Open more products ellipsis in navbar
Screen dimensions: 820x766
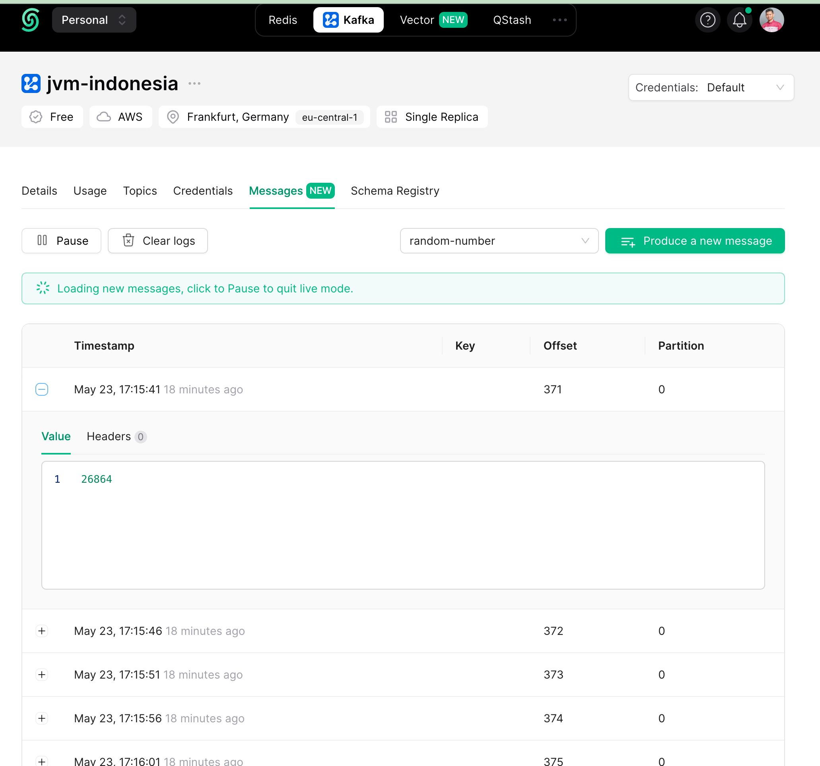coord(559,20)
